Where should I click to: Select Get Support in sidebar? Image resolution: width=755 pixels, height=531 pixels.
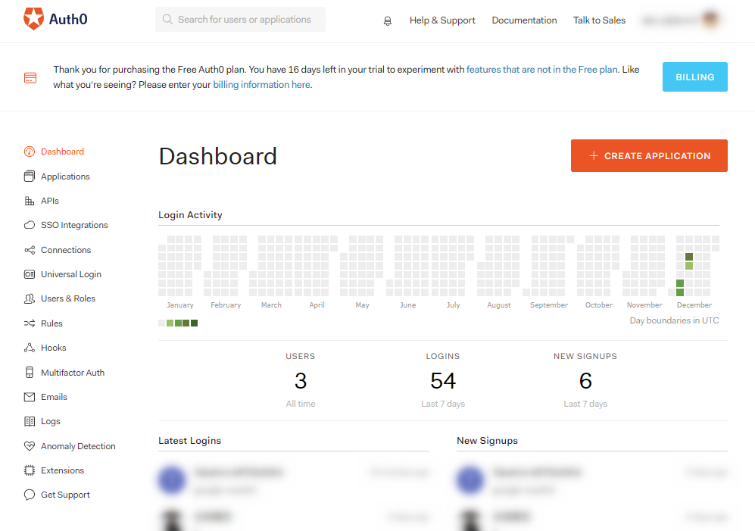point(65,495)
